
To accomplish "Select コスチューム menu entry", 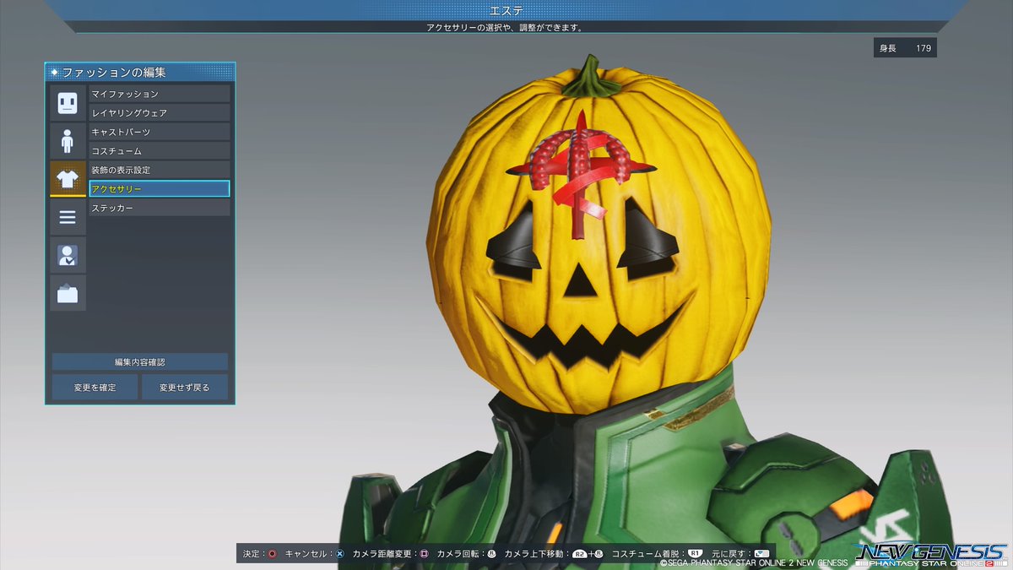I will tap(160, 151).
